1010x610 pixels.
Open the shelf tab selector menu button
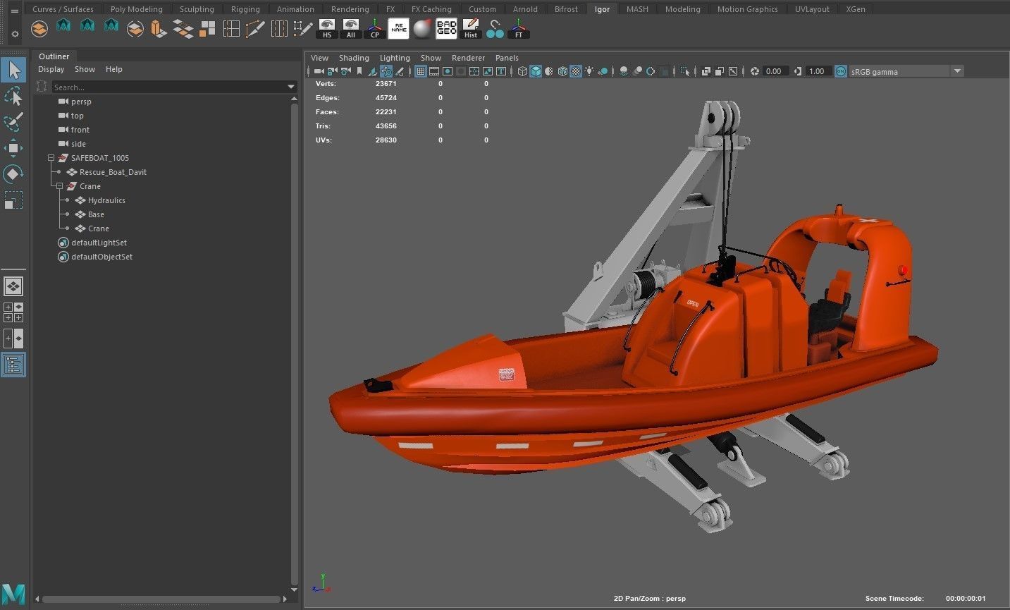[x=15, y=11]
